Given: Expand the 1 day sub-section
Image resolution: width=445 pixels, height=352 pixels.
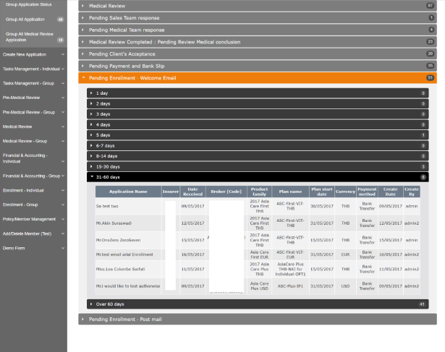Looking at the screenshot, I should [x=258, y=93].
